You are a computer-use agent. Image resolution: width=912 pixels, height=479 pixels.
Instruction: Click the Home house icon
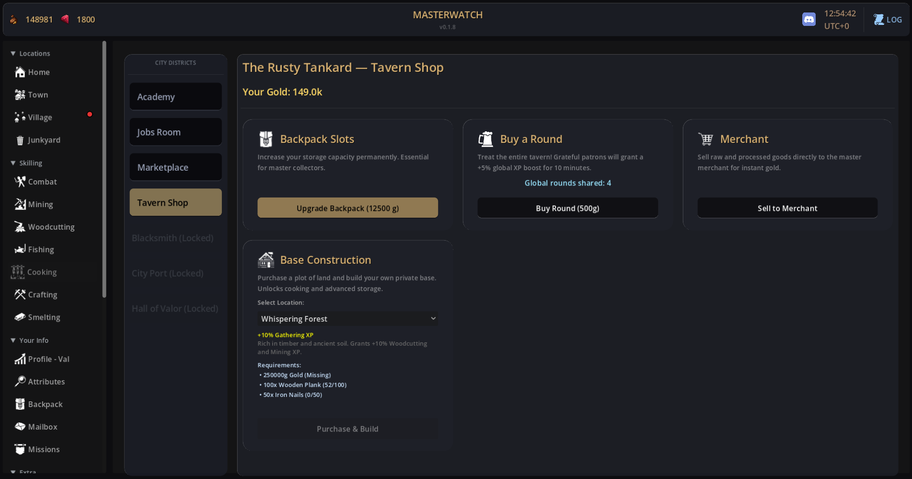pos(20,72)
